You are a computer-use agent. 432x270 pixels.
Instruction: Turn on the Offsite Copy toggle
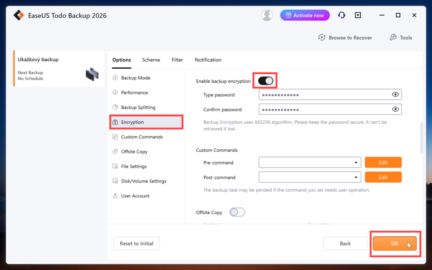[237, 212]
